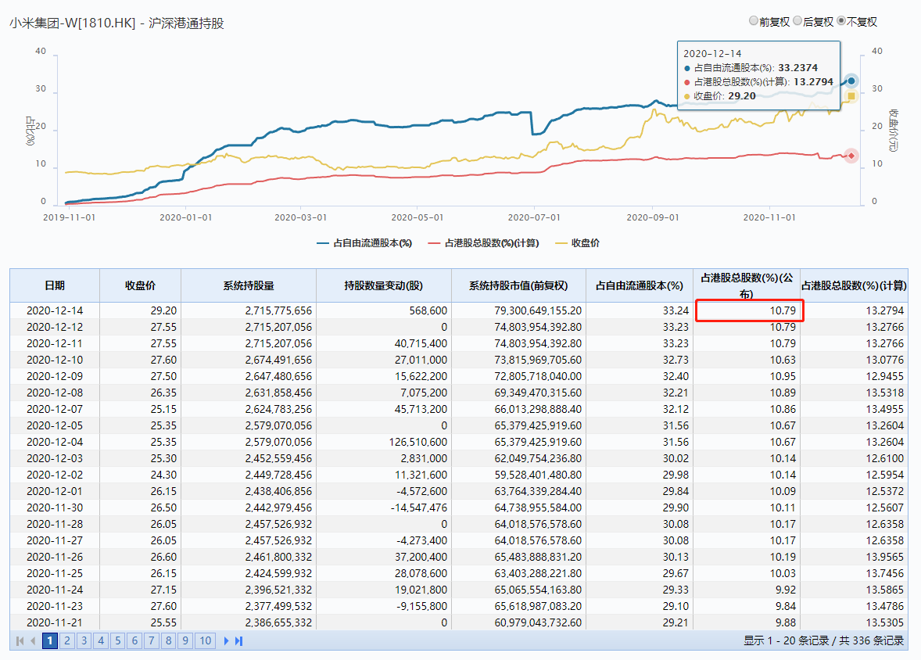Click red diamond data point on chart

tap(851, 156)
